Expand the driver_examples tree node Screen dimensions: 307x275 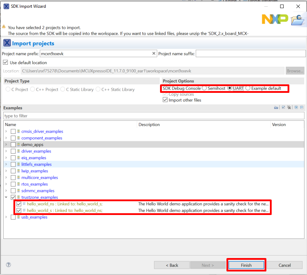pyautogui.click(x=6, y=151)
